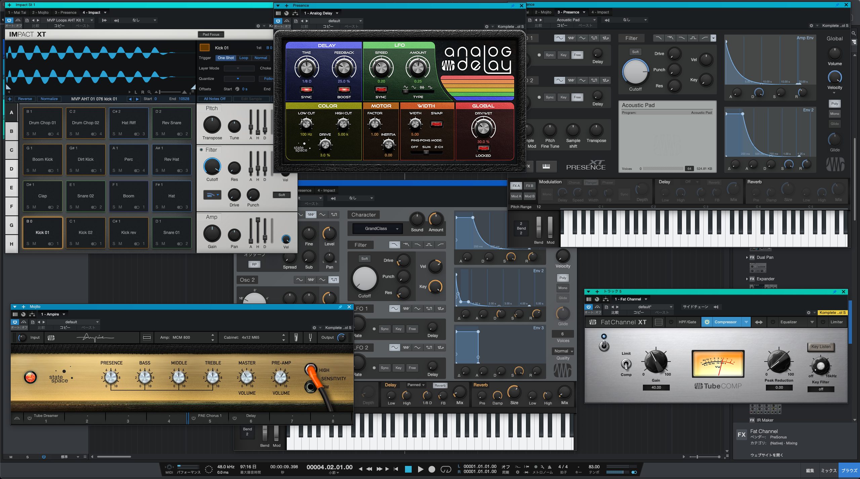
Task: Switch to pad bank B in Impact XT
Action: [x=11, y=131]
